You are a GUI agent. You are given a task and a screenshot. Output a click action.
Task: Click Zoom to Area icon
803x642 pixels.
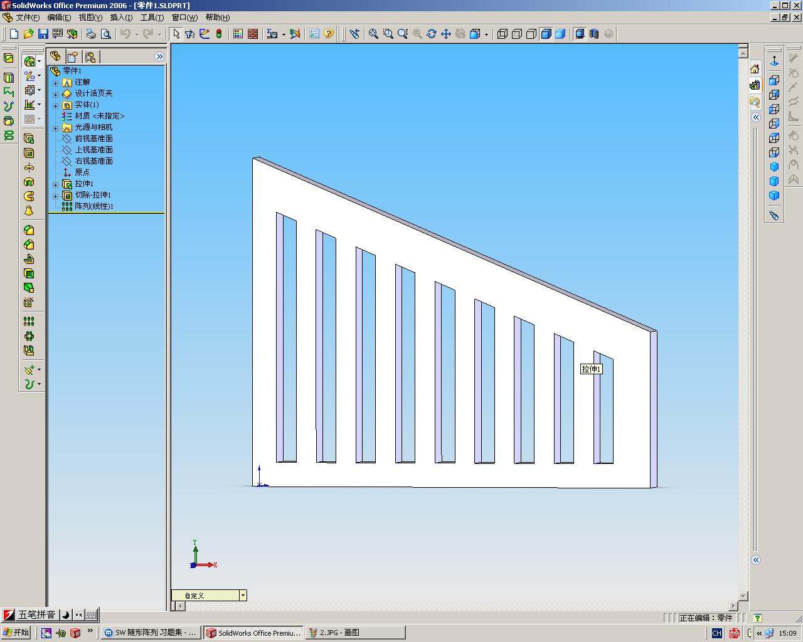point(388,34)
